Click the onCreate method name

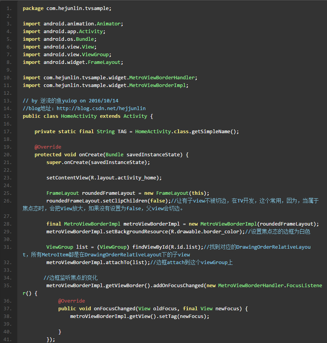[91, 155]
